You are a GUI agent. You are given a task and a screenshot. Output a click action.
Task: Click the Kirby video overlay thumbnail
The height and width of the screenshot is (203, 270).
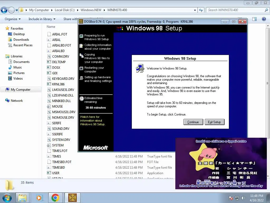coord(221,163)
